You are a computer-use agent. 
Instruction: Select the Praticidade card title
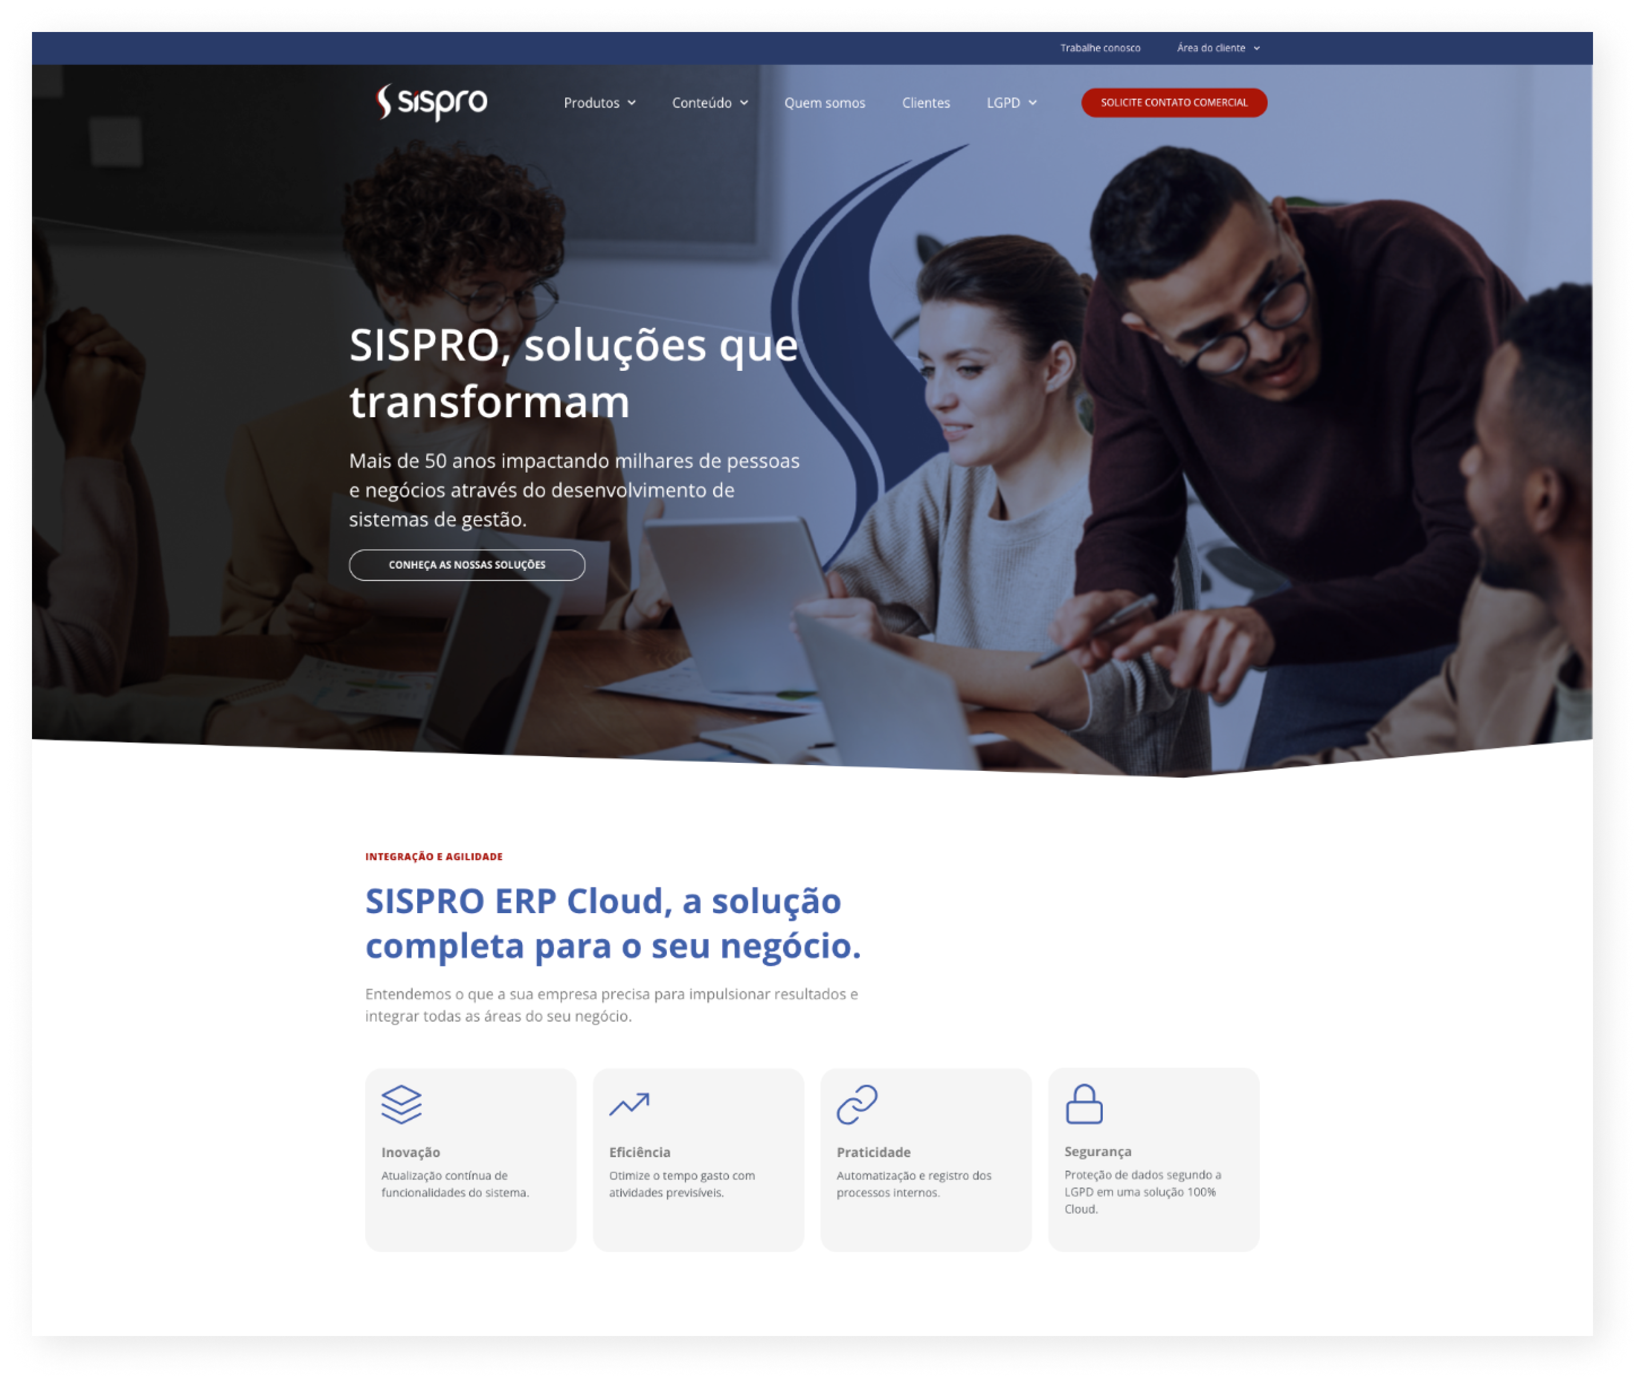(874, 1152)
